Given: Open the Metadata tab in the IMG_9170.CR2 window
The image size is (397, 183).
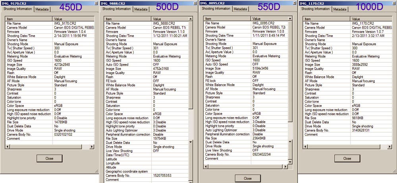Looking at the screenshot, I should click(x=42, y=10).
